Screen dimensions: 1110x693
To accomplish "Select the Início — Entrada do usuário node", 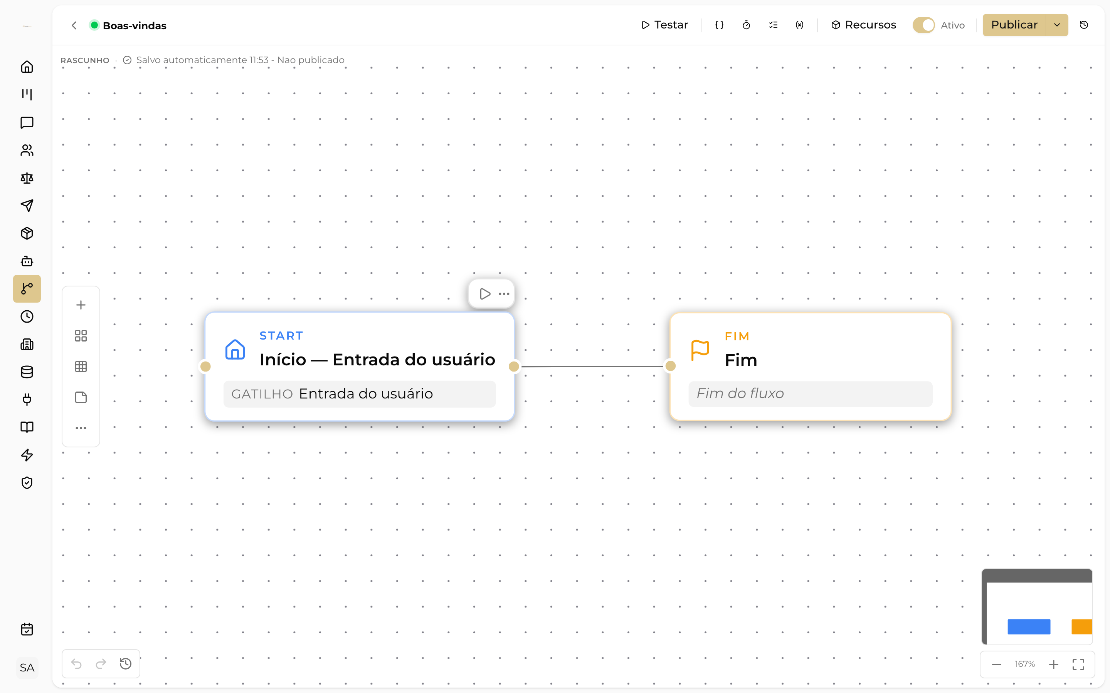I will [x=360, y=367].
